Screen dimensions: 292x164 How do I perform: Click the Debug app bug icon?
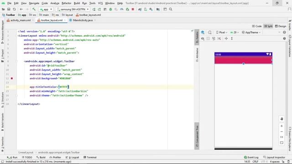tap(110, 9)
